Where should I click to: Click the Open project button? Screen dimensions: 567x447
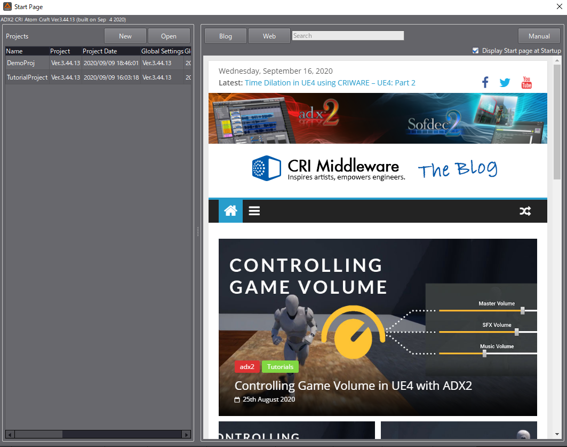click(x=169, y=36)
